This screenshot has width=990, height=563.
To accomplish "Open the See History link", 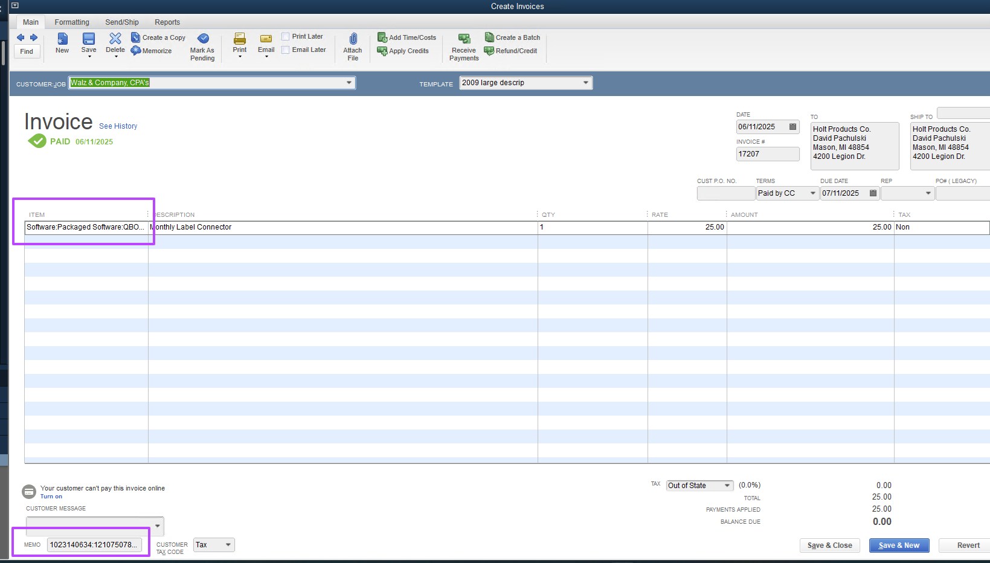I will 118,126.
